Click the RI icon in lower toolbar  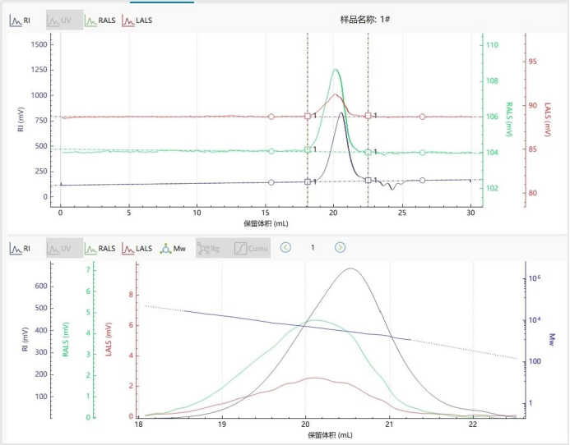tap(20, 247)
